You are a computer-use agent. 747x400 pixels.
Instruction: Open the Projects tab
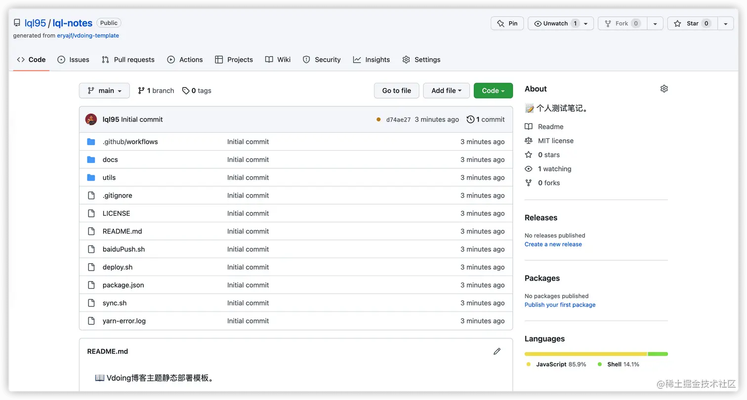(234, 60)
